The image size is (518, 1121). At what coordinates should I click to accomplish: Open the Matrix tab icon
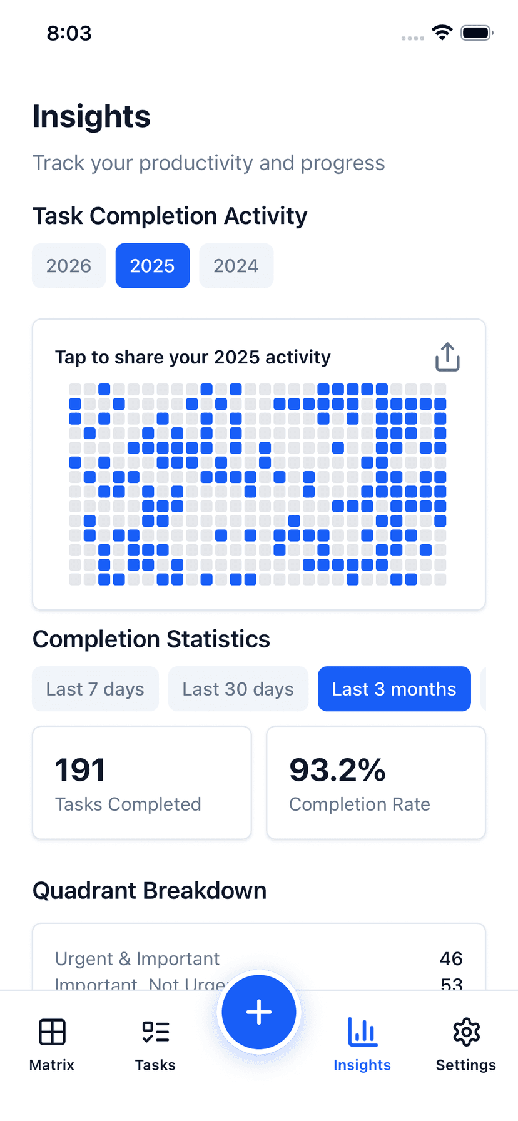(51, 1031)
